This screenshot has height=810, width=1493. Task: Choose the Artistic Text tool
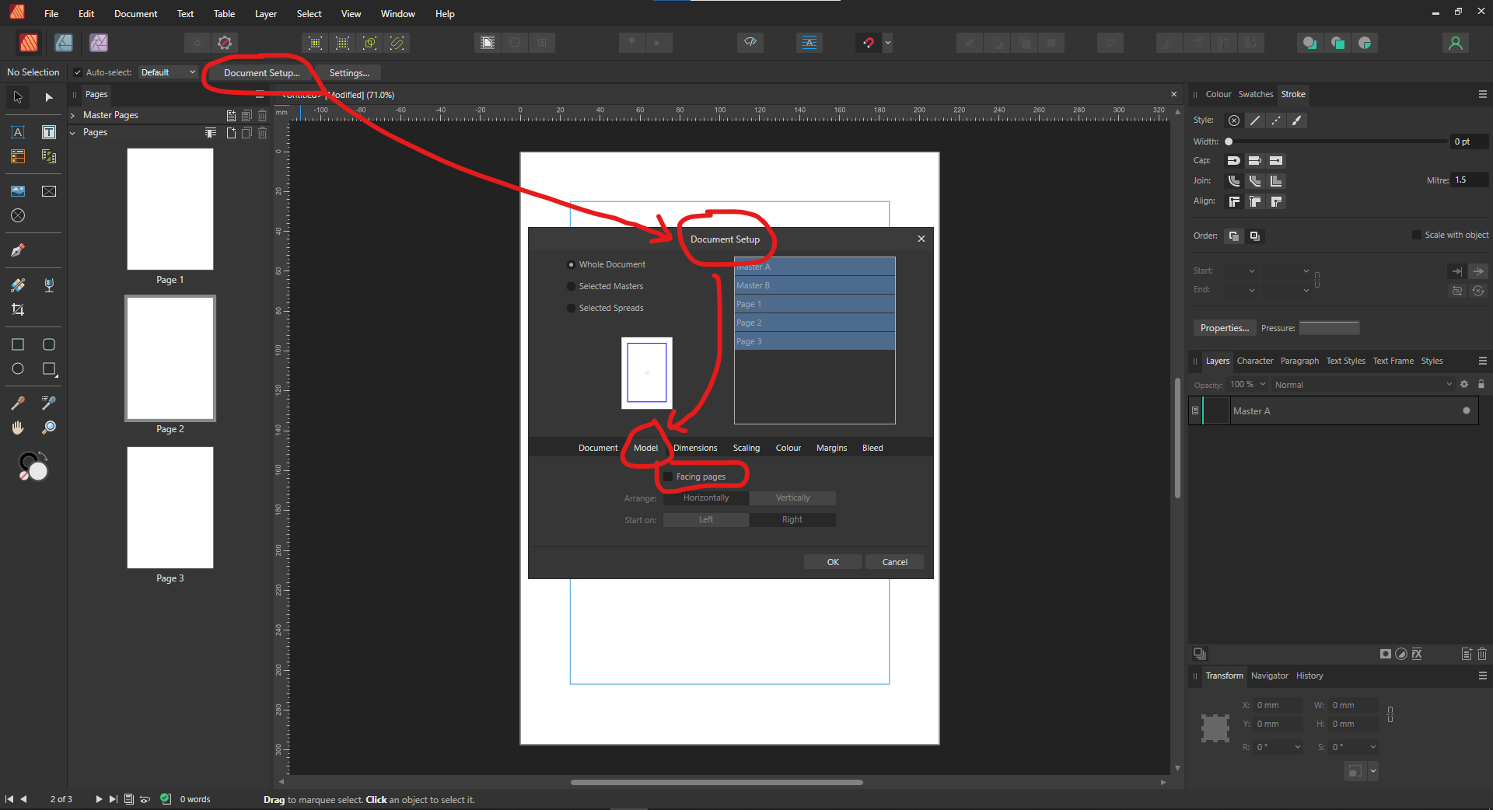[x=18, y=132]
